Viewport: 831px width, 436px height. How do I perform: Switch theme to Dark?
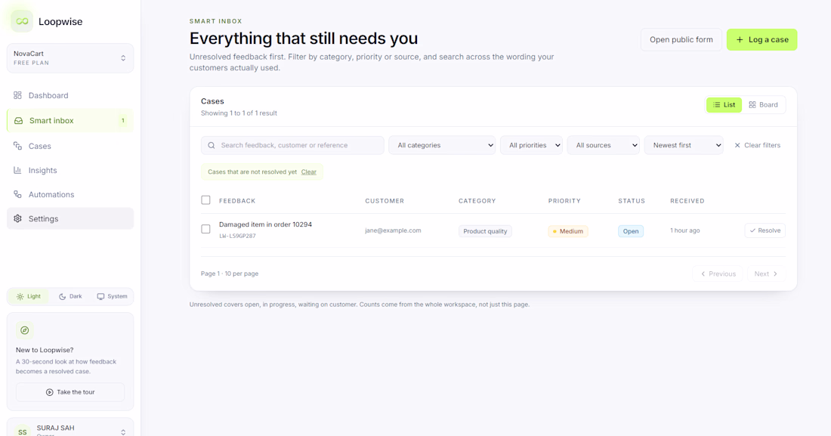click(x=70, y=296)
